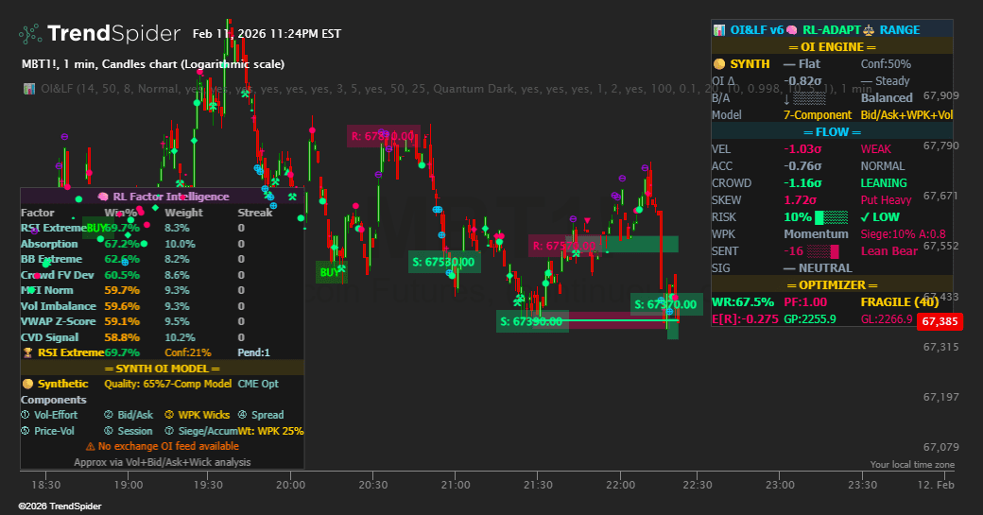Click the SIG NEUTRAL value
The width and height of the screenshot is (983, 515).
click(x=818, y=268)
